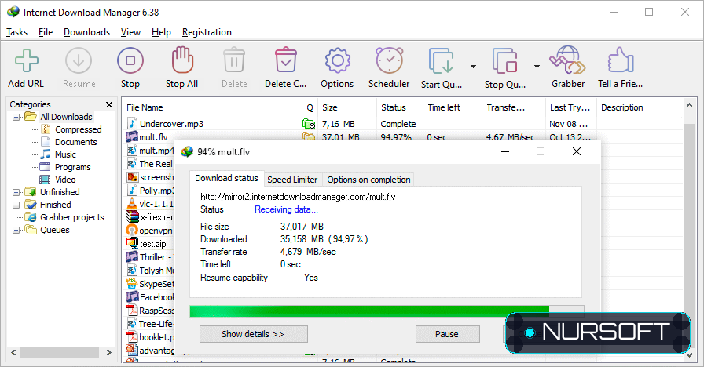
Task: Click the SkypeSetup file icon
Action: pyautogui.click(x=131, y=283)
